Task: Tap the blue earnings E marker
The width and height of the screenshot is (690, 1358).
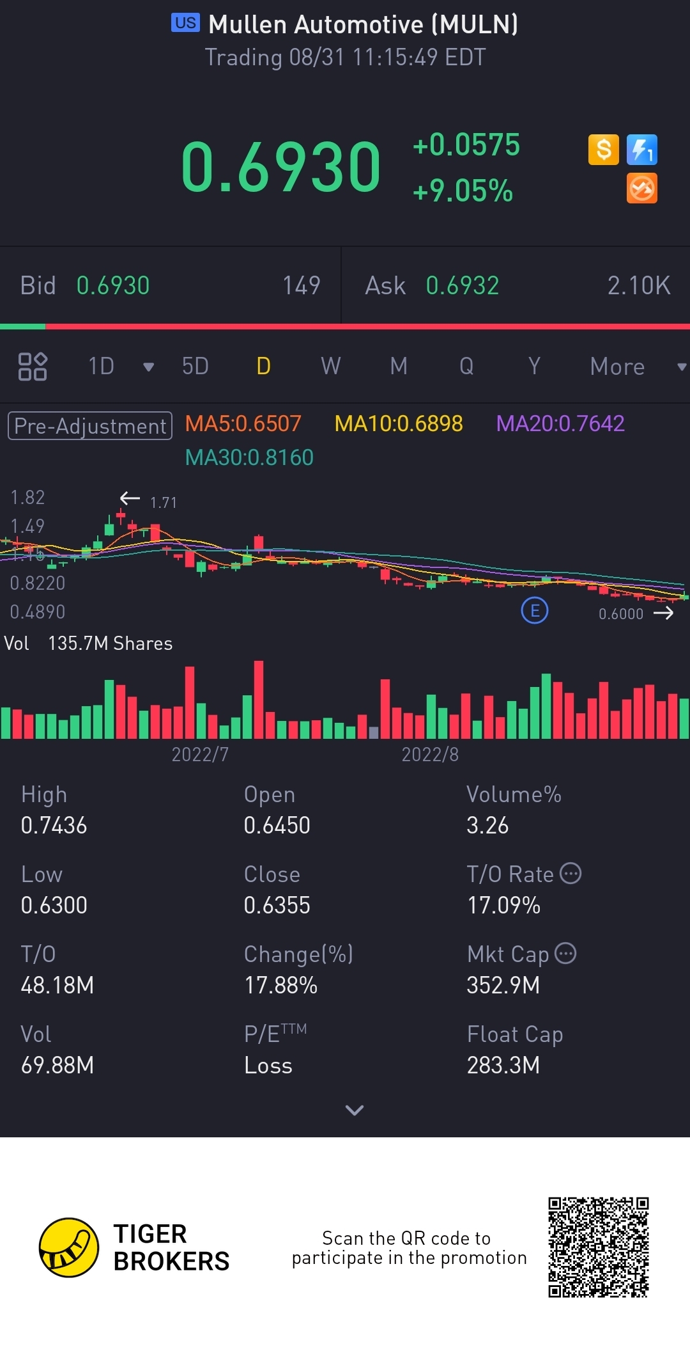Action: (535, 610)
